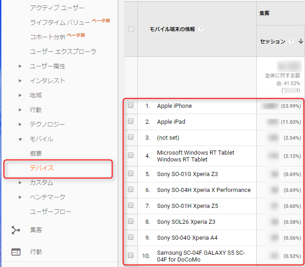Check the Sony SO-01H Xperia Z5 checkbox
The width and height of the screenshot is (305, 267).
point(131,205)
